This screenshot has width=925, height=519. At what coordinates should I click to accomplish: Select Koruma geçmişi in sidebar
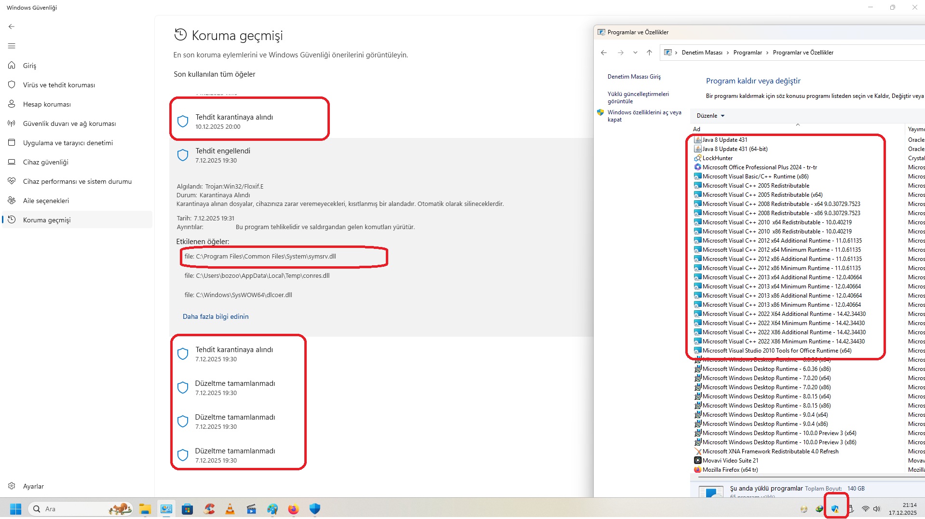[x=77, y=220]
